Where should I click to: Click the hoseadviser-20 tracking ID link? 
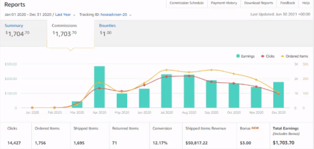point(114,15)
